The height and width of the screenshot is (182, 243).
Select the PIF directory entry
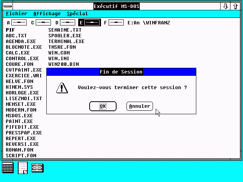pos(10,30)
